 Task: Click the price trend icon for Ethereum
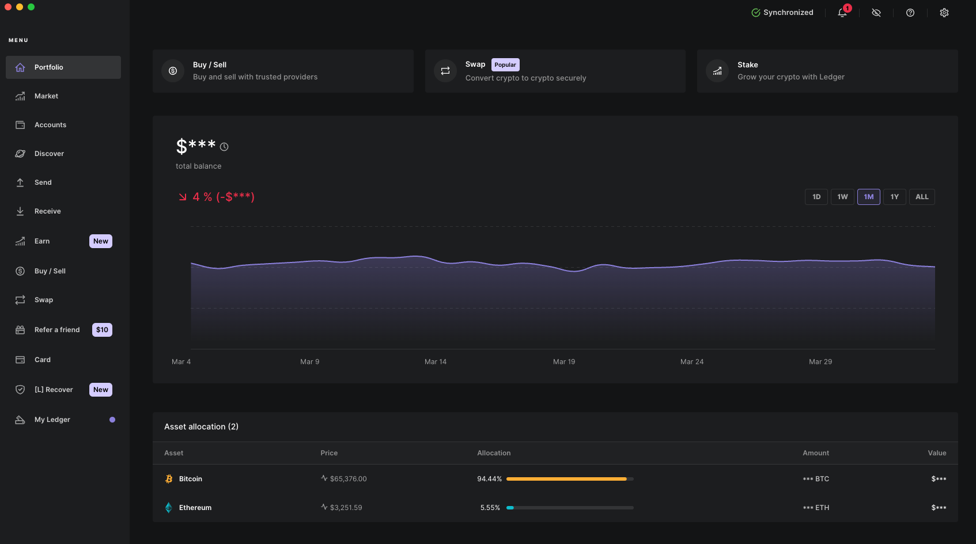(324, 507)
